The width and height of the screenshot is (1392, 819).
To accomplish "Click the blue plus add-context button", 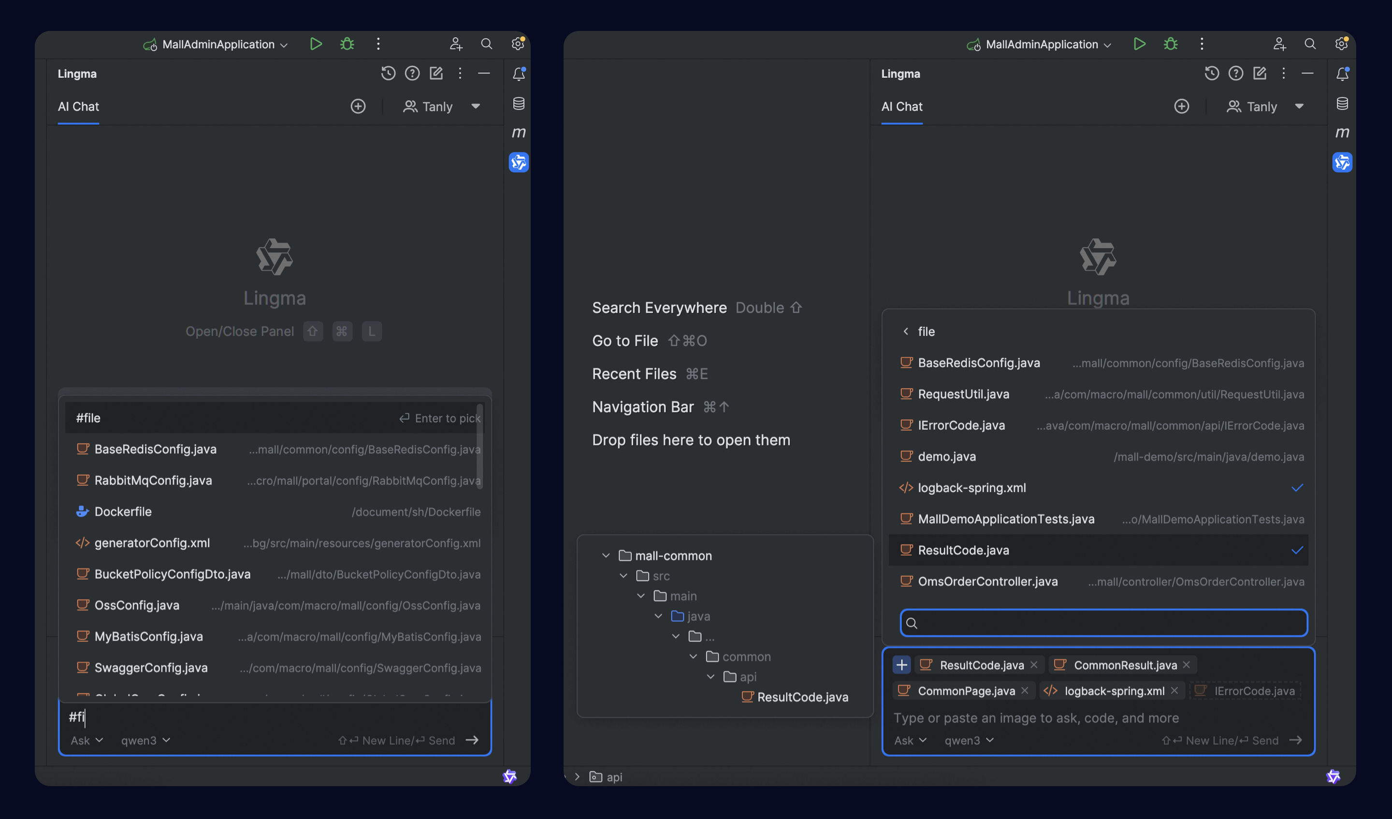I will click(901, 664).
